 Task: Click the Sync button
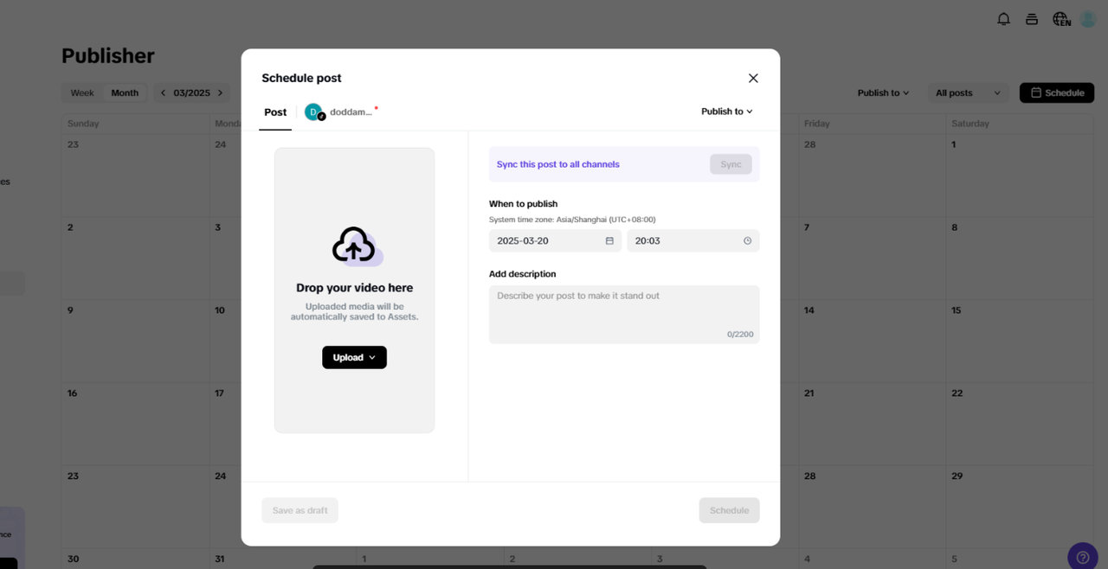coord(731,163)
